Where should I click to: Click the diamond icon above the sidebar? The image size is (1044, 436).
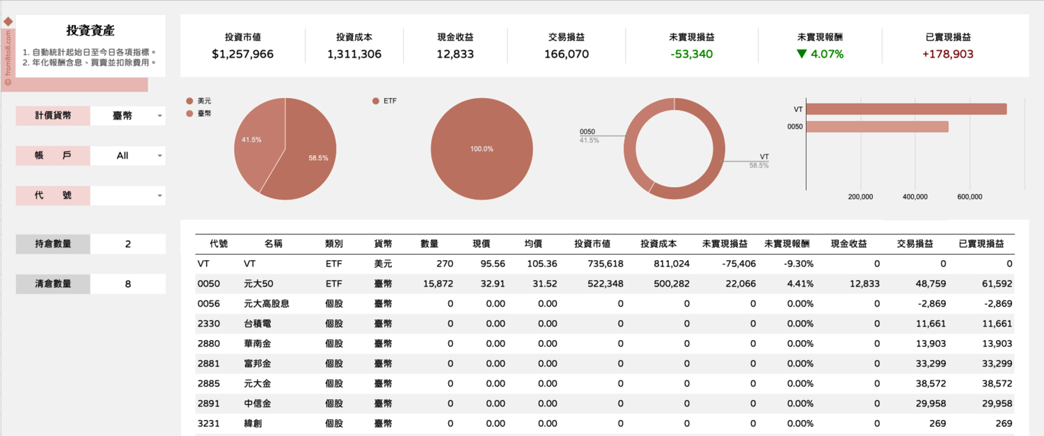coord(8,22)
